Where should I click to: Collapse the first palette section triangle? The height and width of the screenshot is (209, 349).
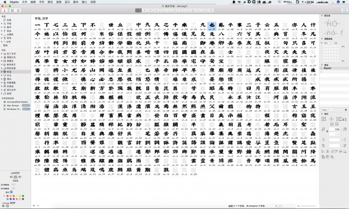(x=322, y=16)
